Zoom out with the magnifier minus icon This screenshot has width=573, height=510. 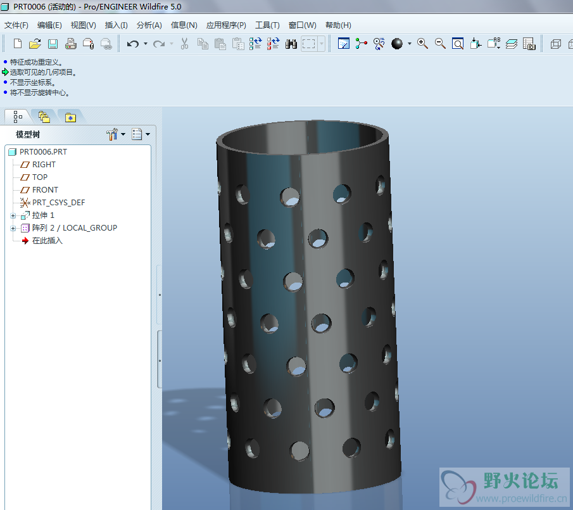(440, 44)
